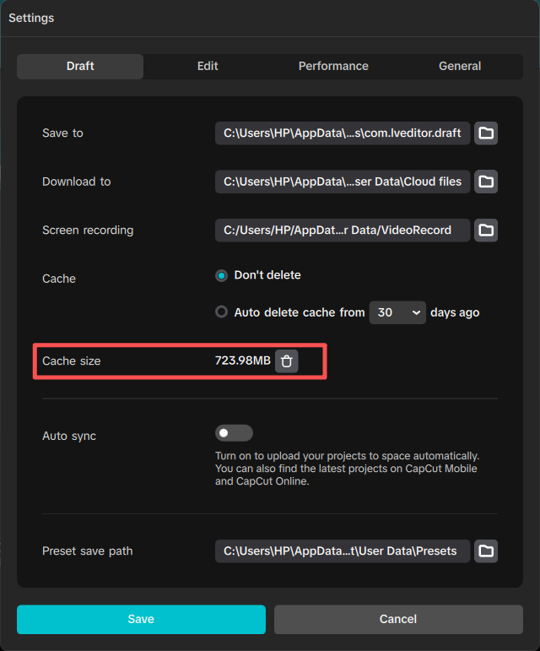The image size is (540, 651).
Task: Select the Don't delete cache option
Action: point(222,275)
